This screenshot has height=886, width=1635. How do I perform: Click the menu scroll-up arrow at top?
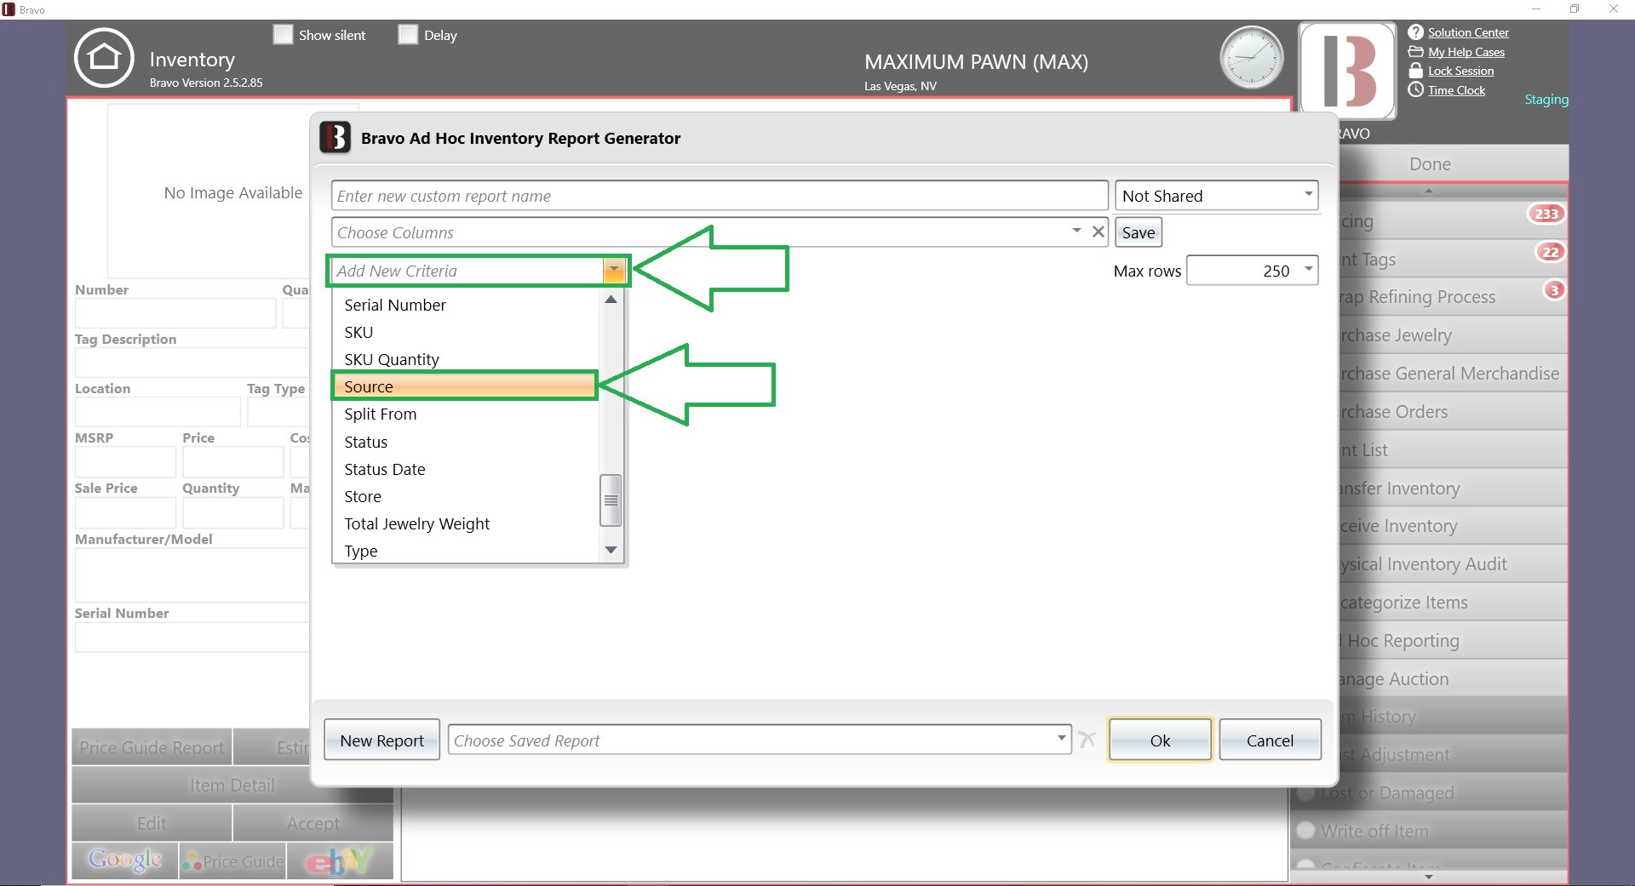pos(1429,191)
